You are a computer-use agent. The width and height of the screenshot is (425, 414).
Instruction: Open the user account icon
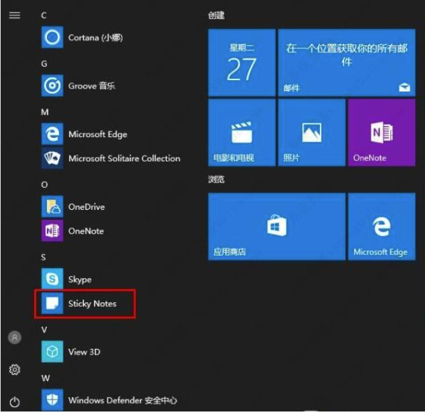[x=14, y=338]
